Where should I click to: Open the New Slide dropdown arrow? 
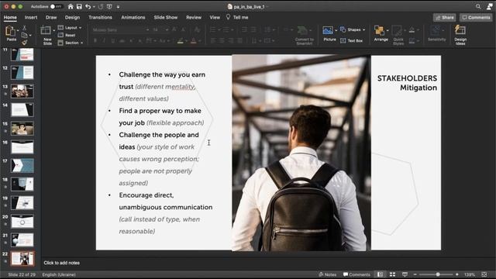(x=53, y=31)
